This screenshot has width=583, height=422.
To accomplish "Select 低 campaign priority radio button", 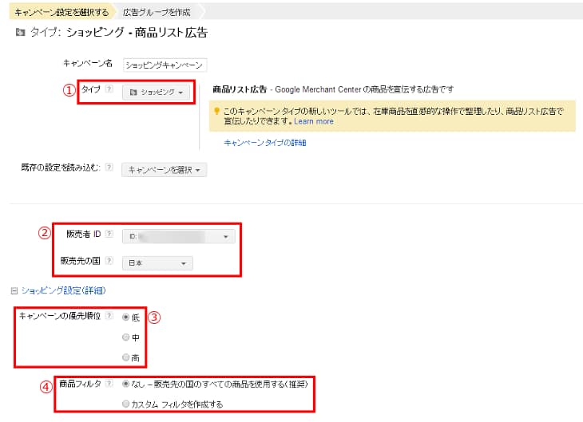I will [125, 317].
